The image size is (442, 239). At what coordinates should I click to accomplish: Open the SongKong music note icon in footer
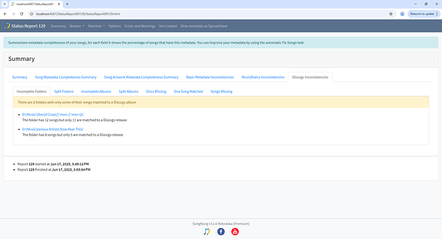pyautogui.click(x=207, y=232)
